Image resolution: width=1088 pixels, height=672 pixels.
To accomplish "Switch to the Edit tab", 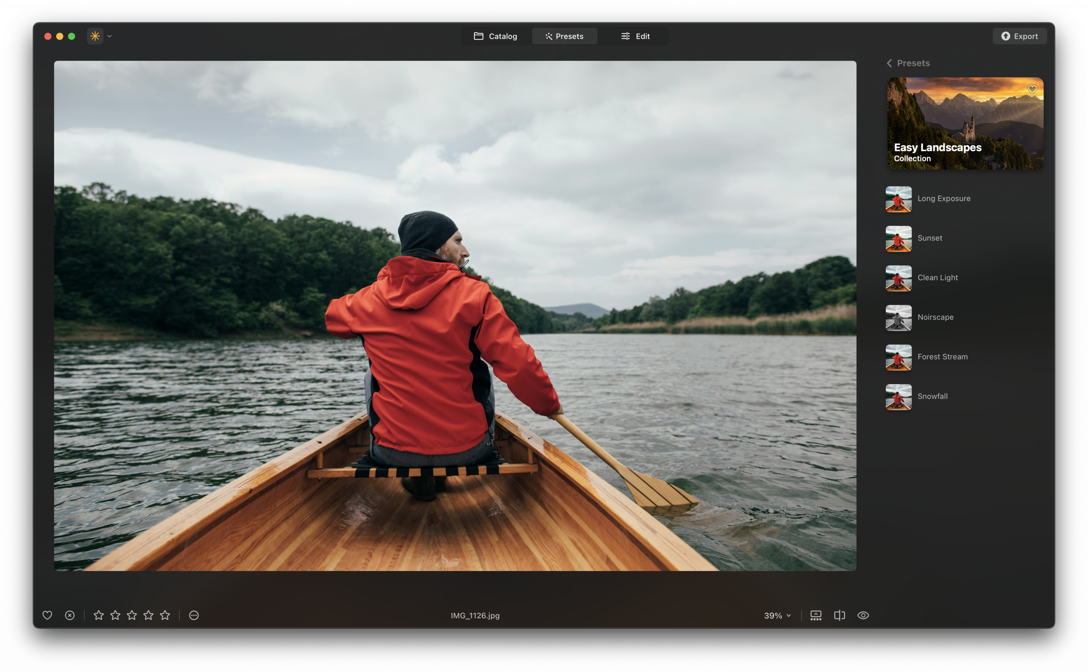I will 635,36.
